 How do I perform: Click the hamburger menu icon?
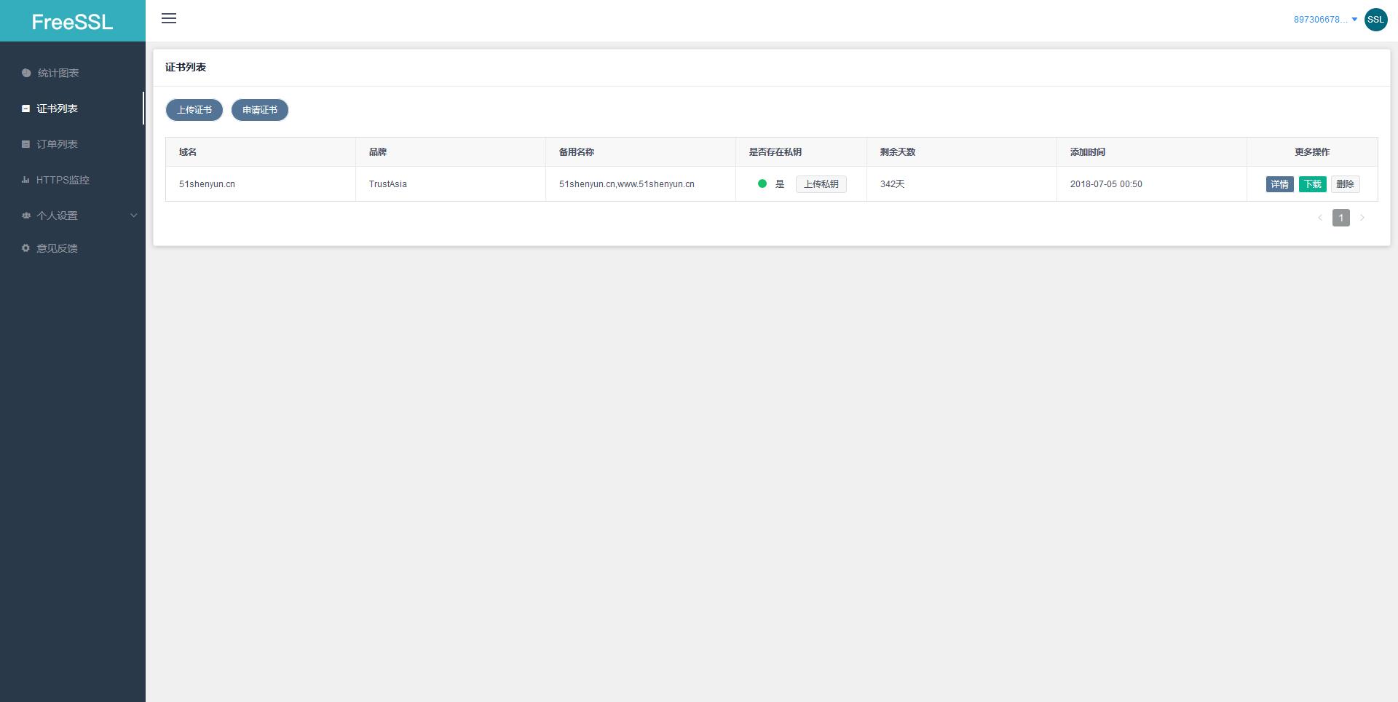[169, 19]
